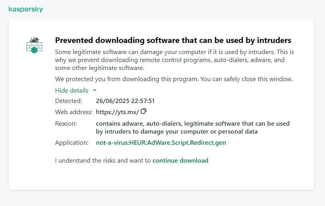Click continue download link

(180, 161)
